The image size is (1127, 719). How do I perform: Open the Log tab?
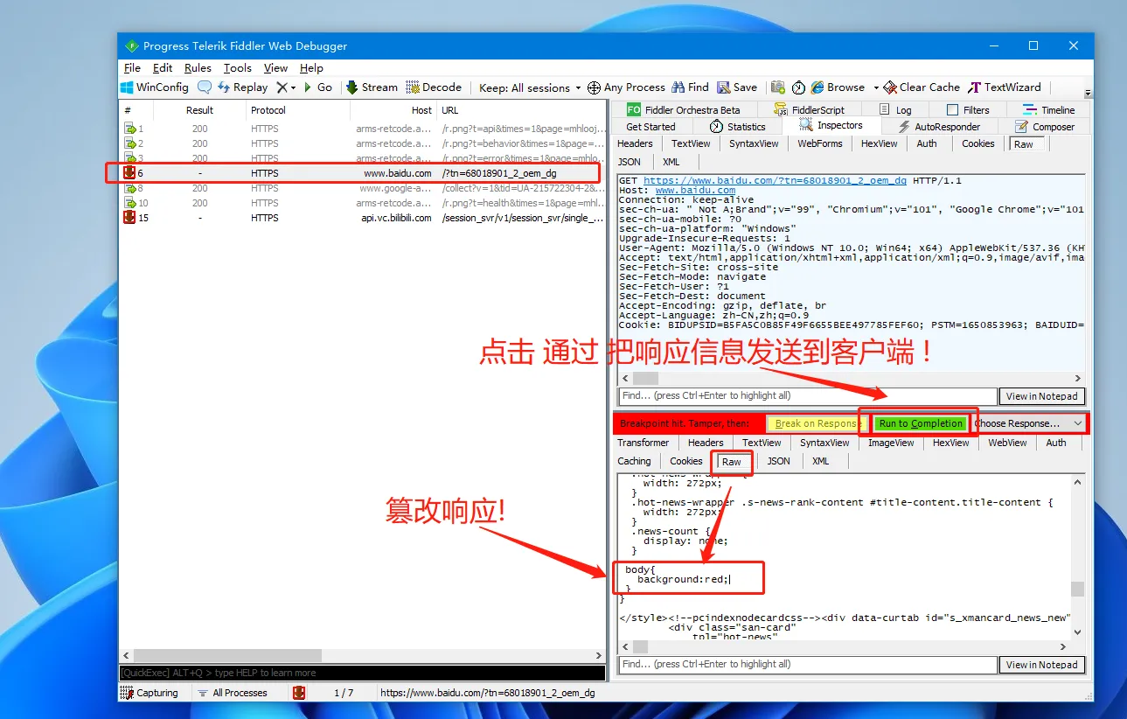(895, 109)
